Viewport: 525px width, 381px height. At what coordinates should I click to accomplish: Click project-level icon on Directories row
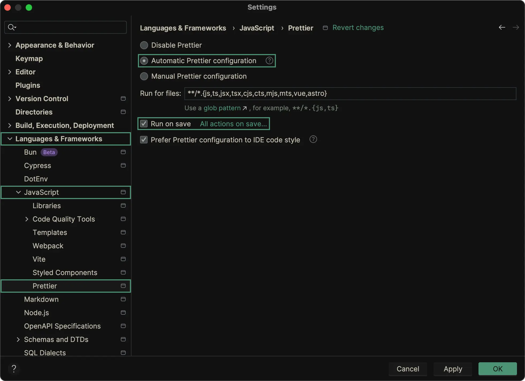tap(123, 112)
